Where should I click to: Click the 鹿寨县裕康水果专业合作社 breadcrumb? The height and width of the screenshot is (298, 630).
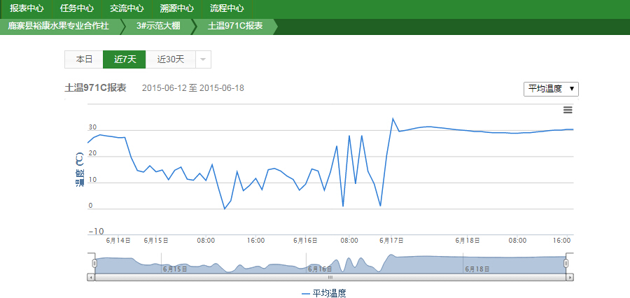pos(58,26)
